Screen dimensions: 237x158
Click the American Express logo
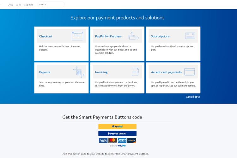pos(122,140)
